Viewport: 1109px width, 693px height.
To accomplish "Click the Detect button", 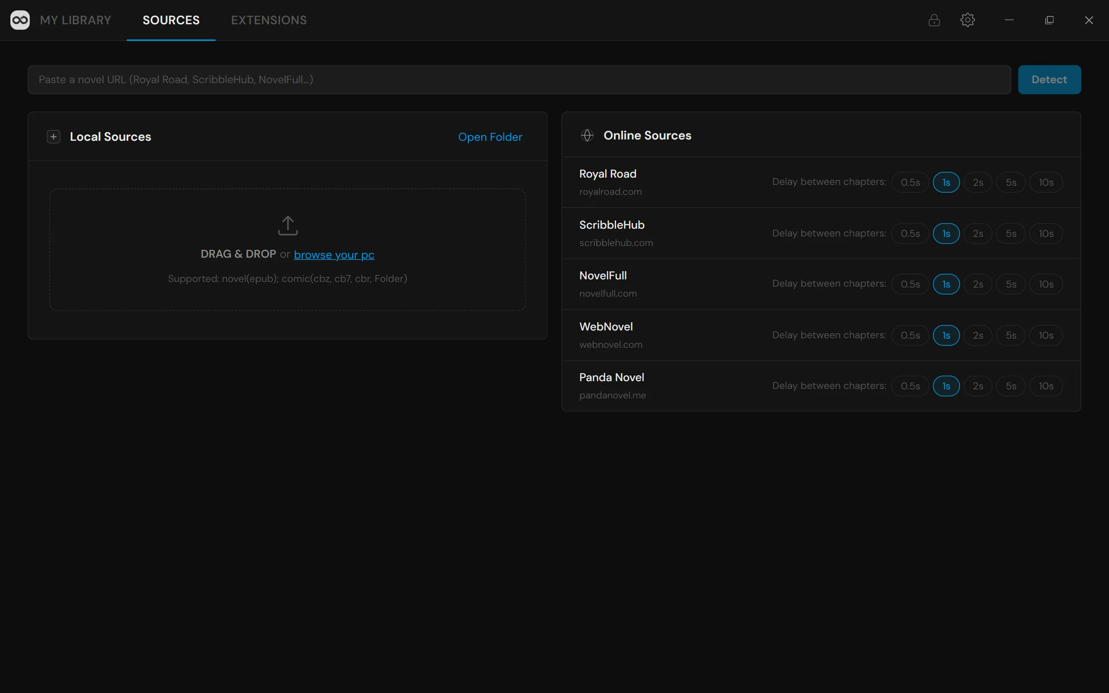I will pyautogui.click(x=1049, y=80).
